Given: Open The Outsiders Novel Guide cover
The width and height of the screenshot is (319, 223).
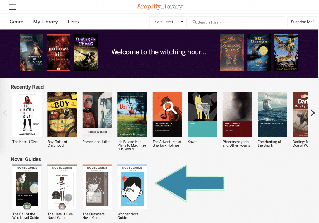Looking at the screenshot, I should (x=97, y=187).
